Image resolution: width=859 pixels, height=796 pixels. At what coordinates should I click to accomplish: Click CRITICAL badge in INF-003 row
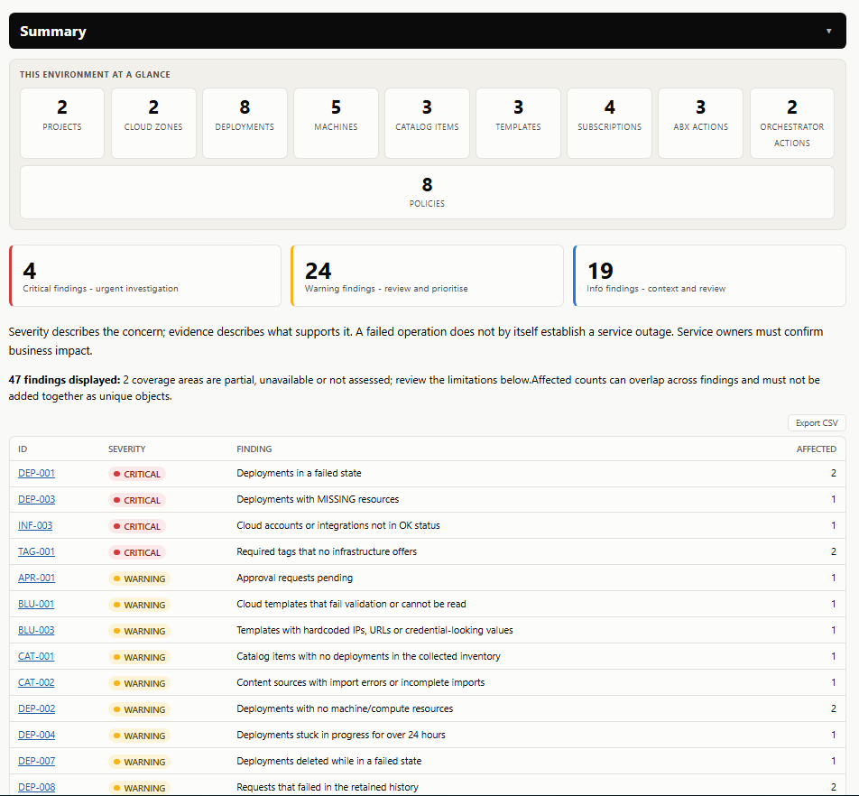pyautogui.click(x=137, y=526)
